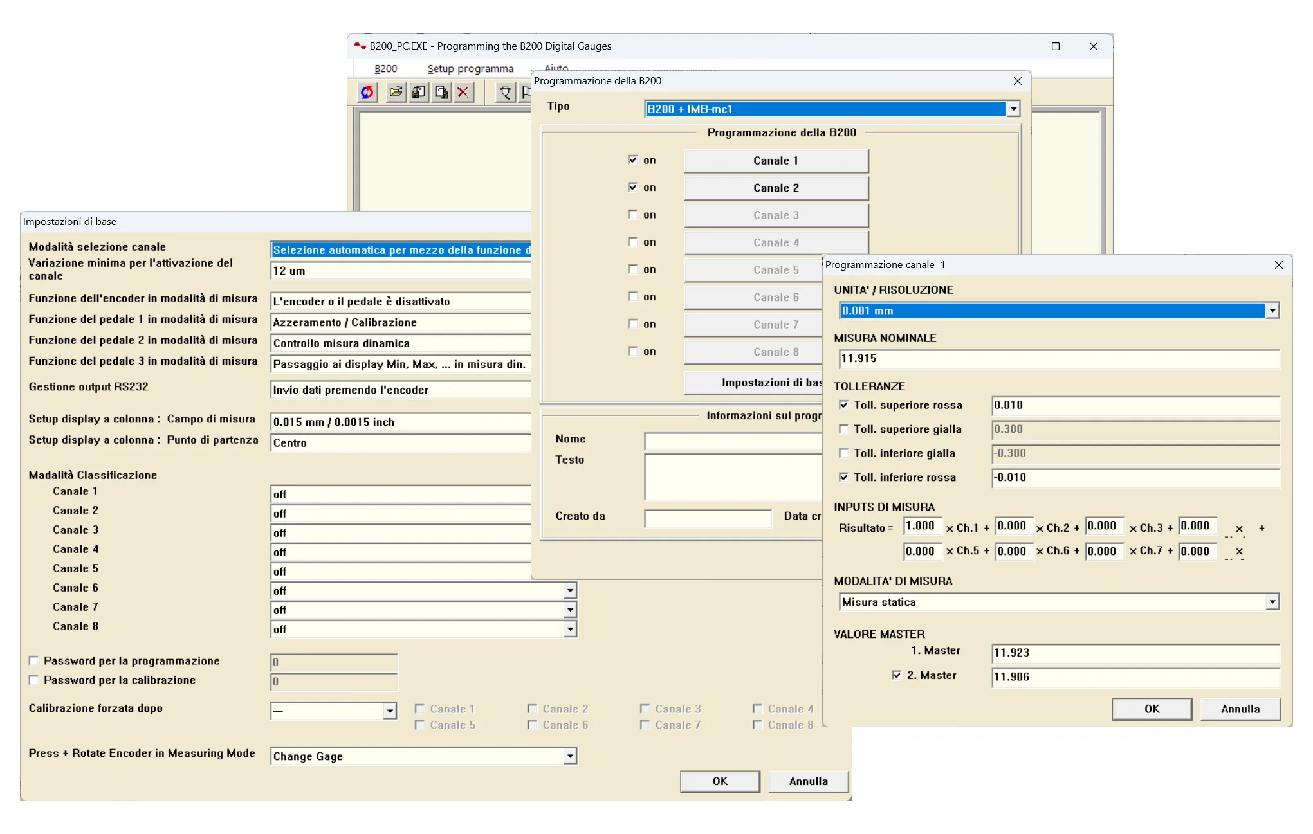
Task: Click Annulla in Programmazione canale dialog
Action: pyautogui.click(x=1240, y=709)
